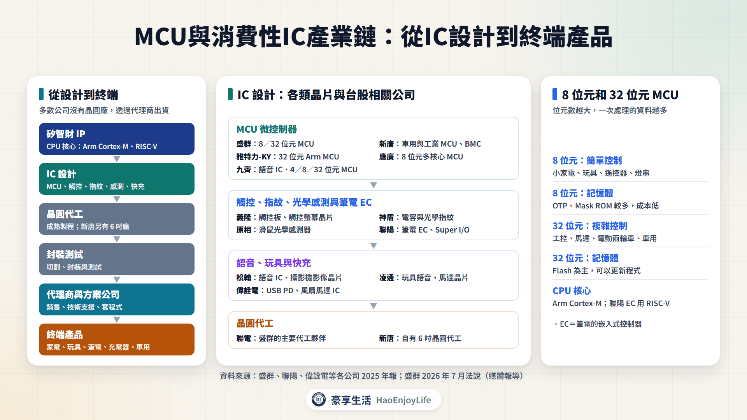Select the 封裝測試 card
The height and width of the screenshot is (420, 747).
[x=117, y=259]
